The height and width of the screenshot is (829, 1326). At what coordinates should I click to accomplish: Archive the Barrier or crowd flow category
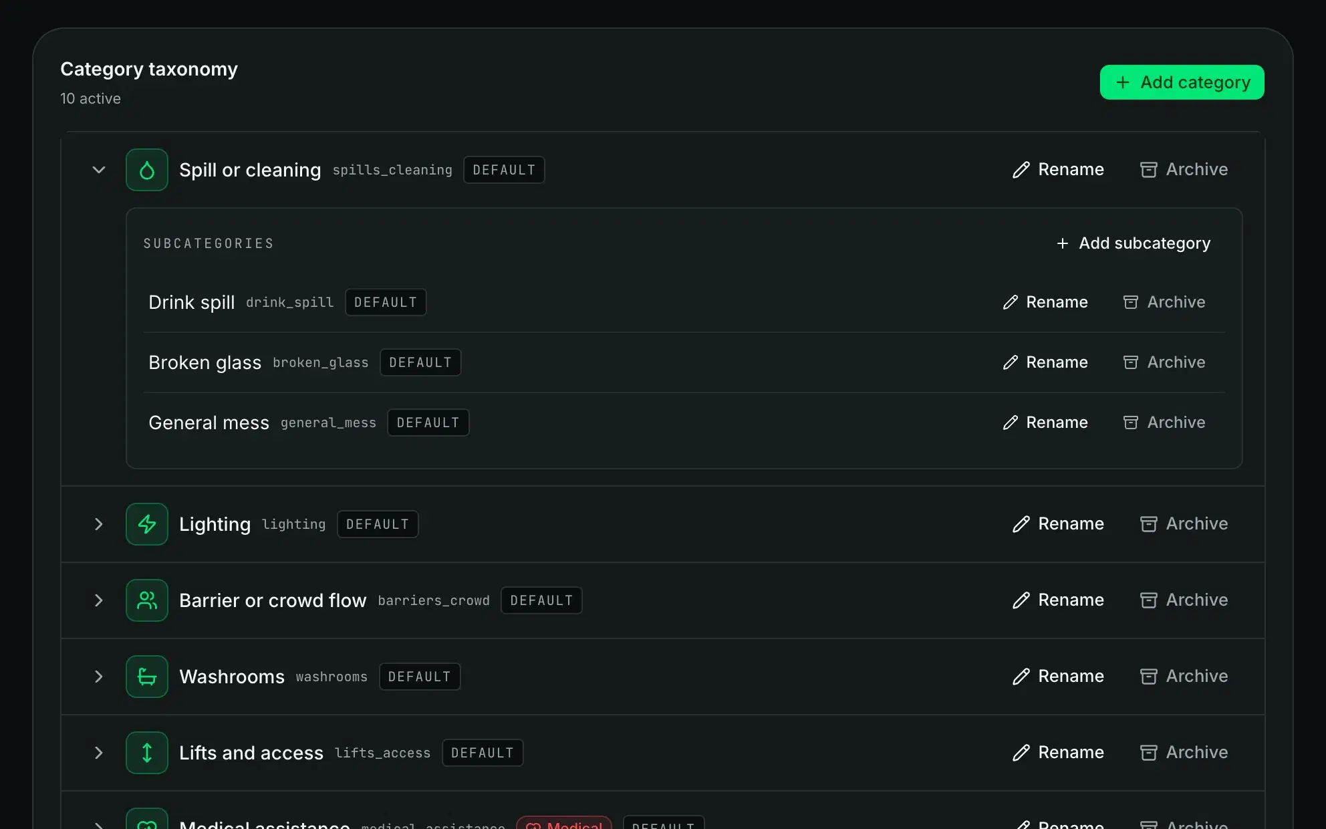point(1184,600)
